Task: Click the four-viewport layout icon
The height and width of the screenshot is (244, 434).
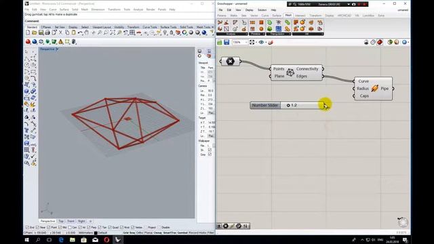Action: click(132, 33)
